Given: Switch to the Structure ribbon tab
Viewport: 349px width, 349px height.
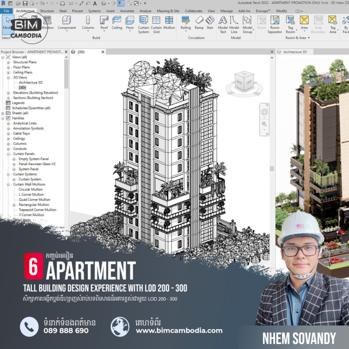Looking at the screenshot, I should point(47,11).
